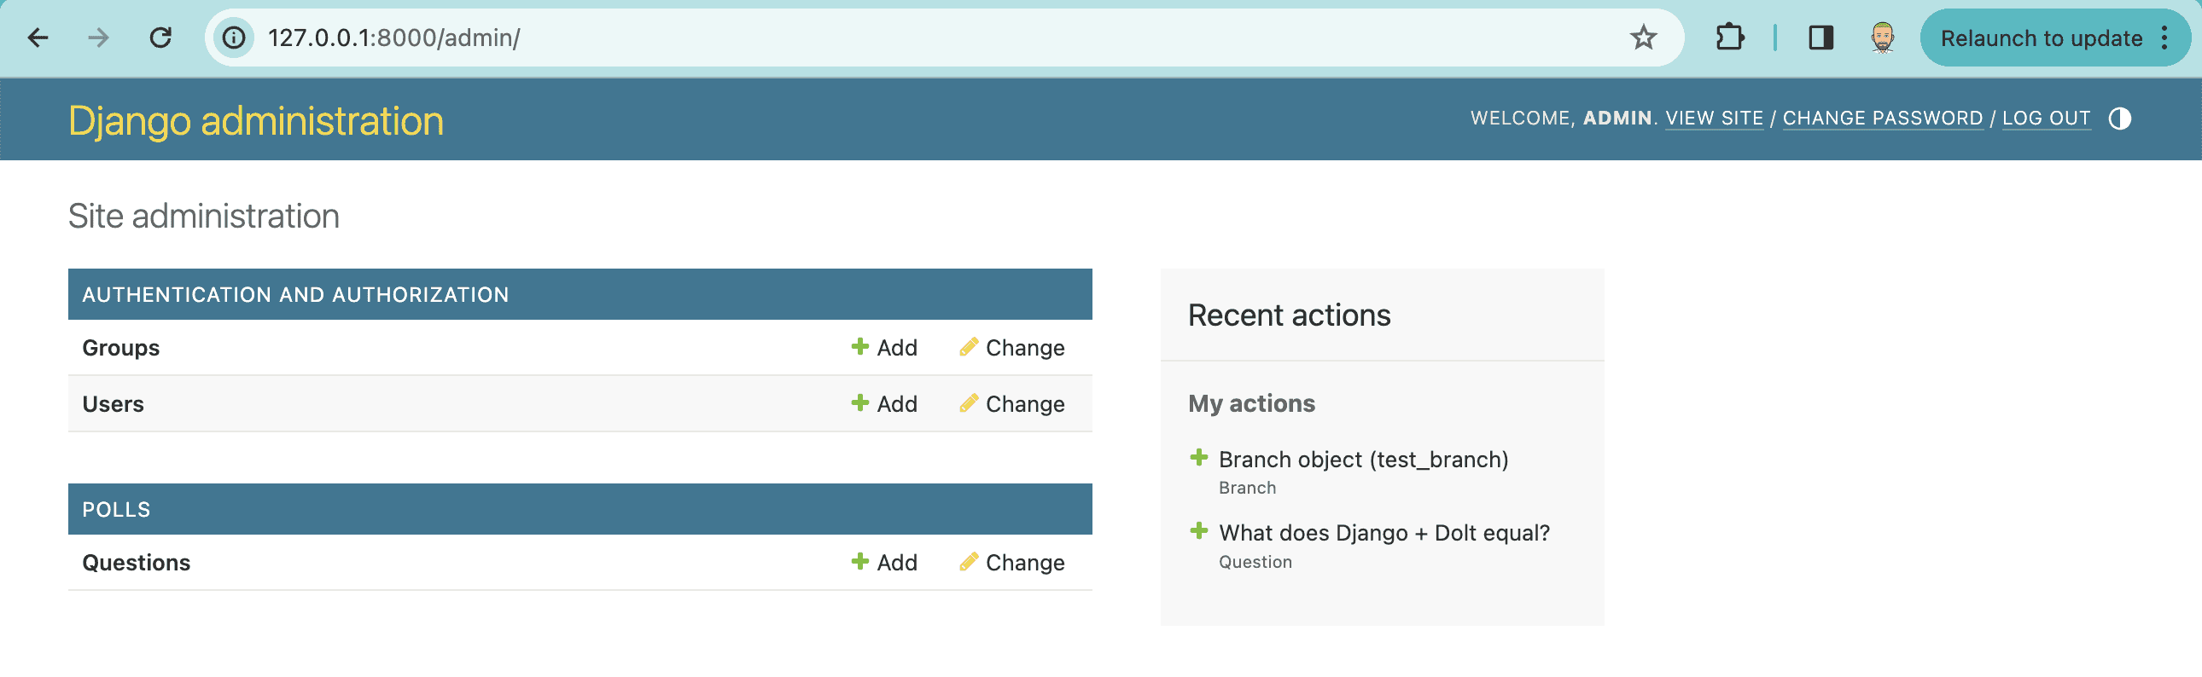The image size is (2202, 677).
Task: Open the Polls section header
Action: (x=116, y=510)
